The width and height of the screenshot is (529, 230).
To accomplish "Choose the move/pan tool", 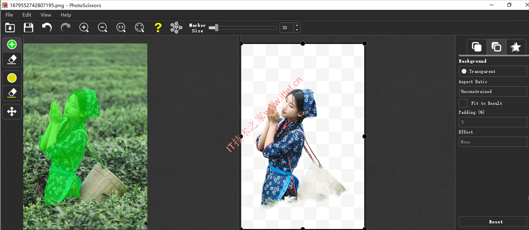I will pyautogui.click(x=12, y=111).
